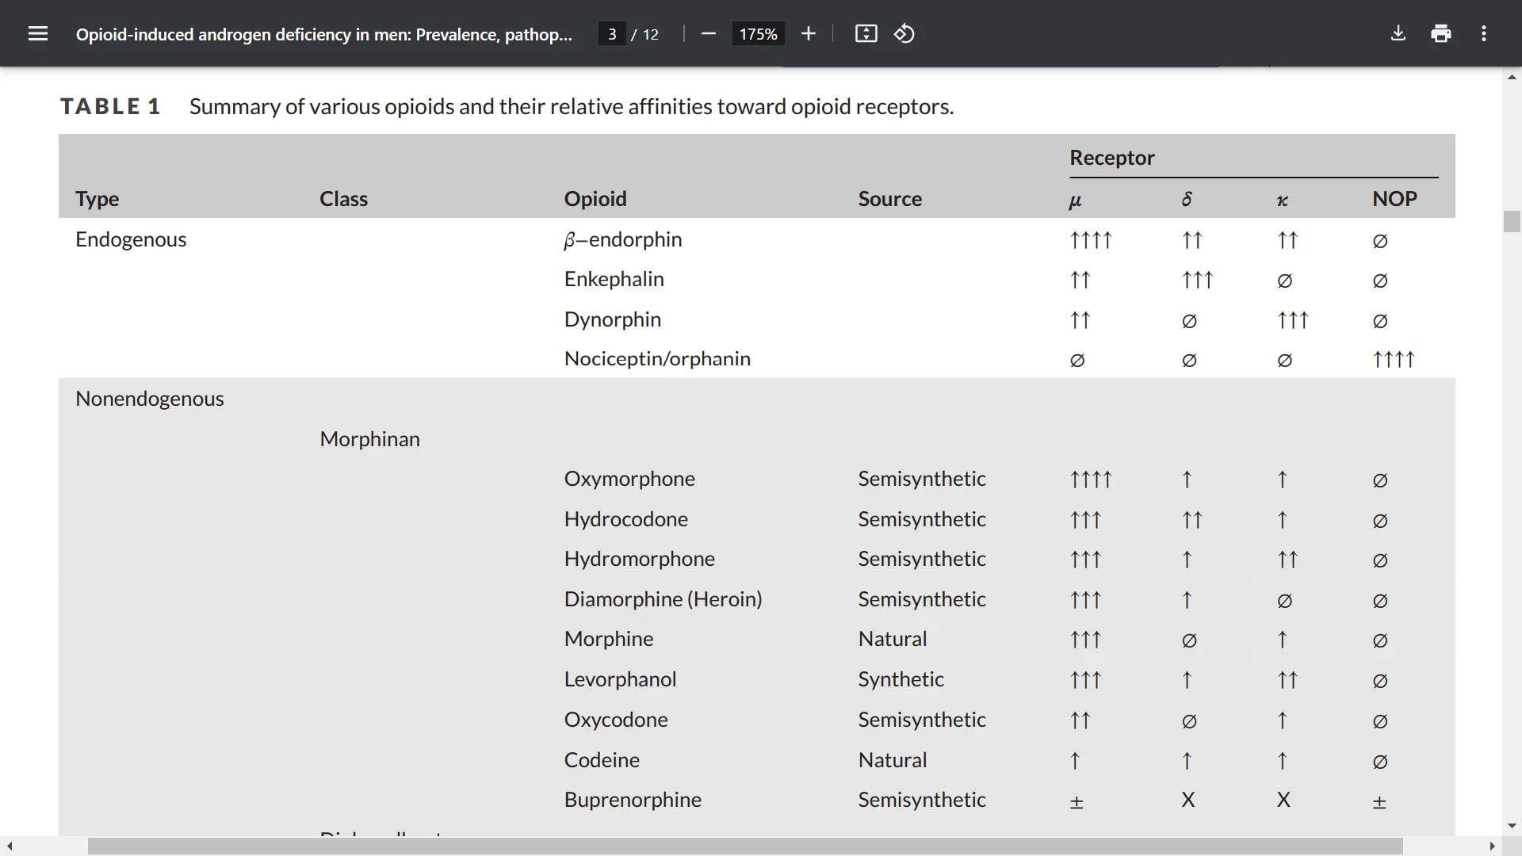The height and width of the screenshot is (856, 1522).
Task: Click the Synthetic source of Levorphanol
Action: click(x=901, y=679)
